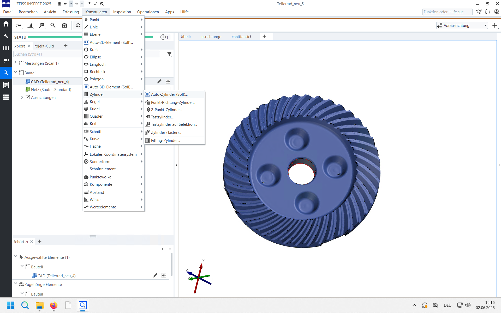Click the puzzle-piece apps icon top right
This screenshot has width=501, height=313.
488,12
